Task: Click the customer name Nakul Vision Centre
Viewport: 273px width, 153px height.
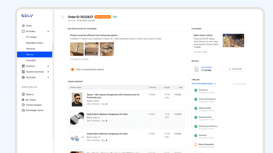Action: coord(203,35)
